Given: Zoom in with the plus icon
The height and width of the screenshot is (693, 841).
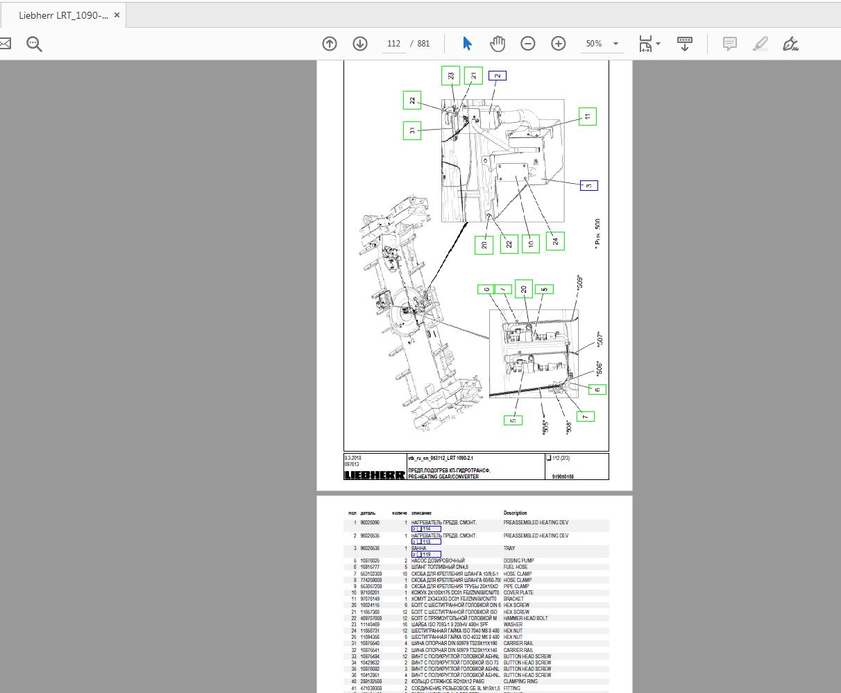Looking at the screenshot, I should click(x=558, y=43).
